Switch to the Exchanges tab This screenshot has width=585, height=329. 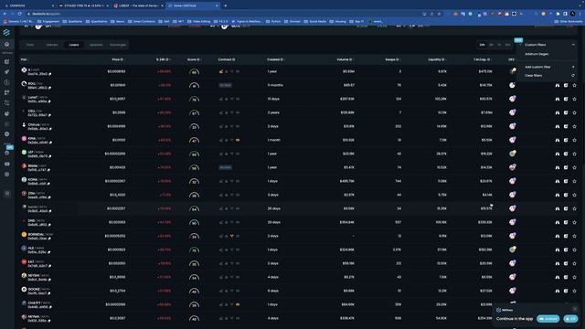click(118, 45)
